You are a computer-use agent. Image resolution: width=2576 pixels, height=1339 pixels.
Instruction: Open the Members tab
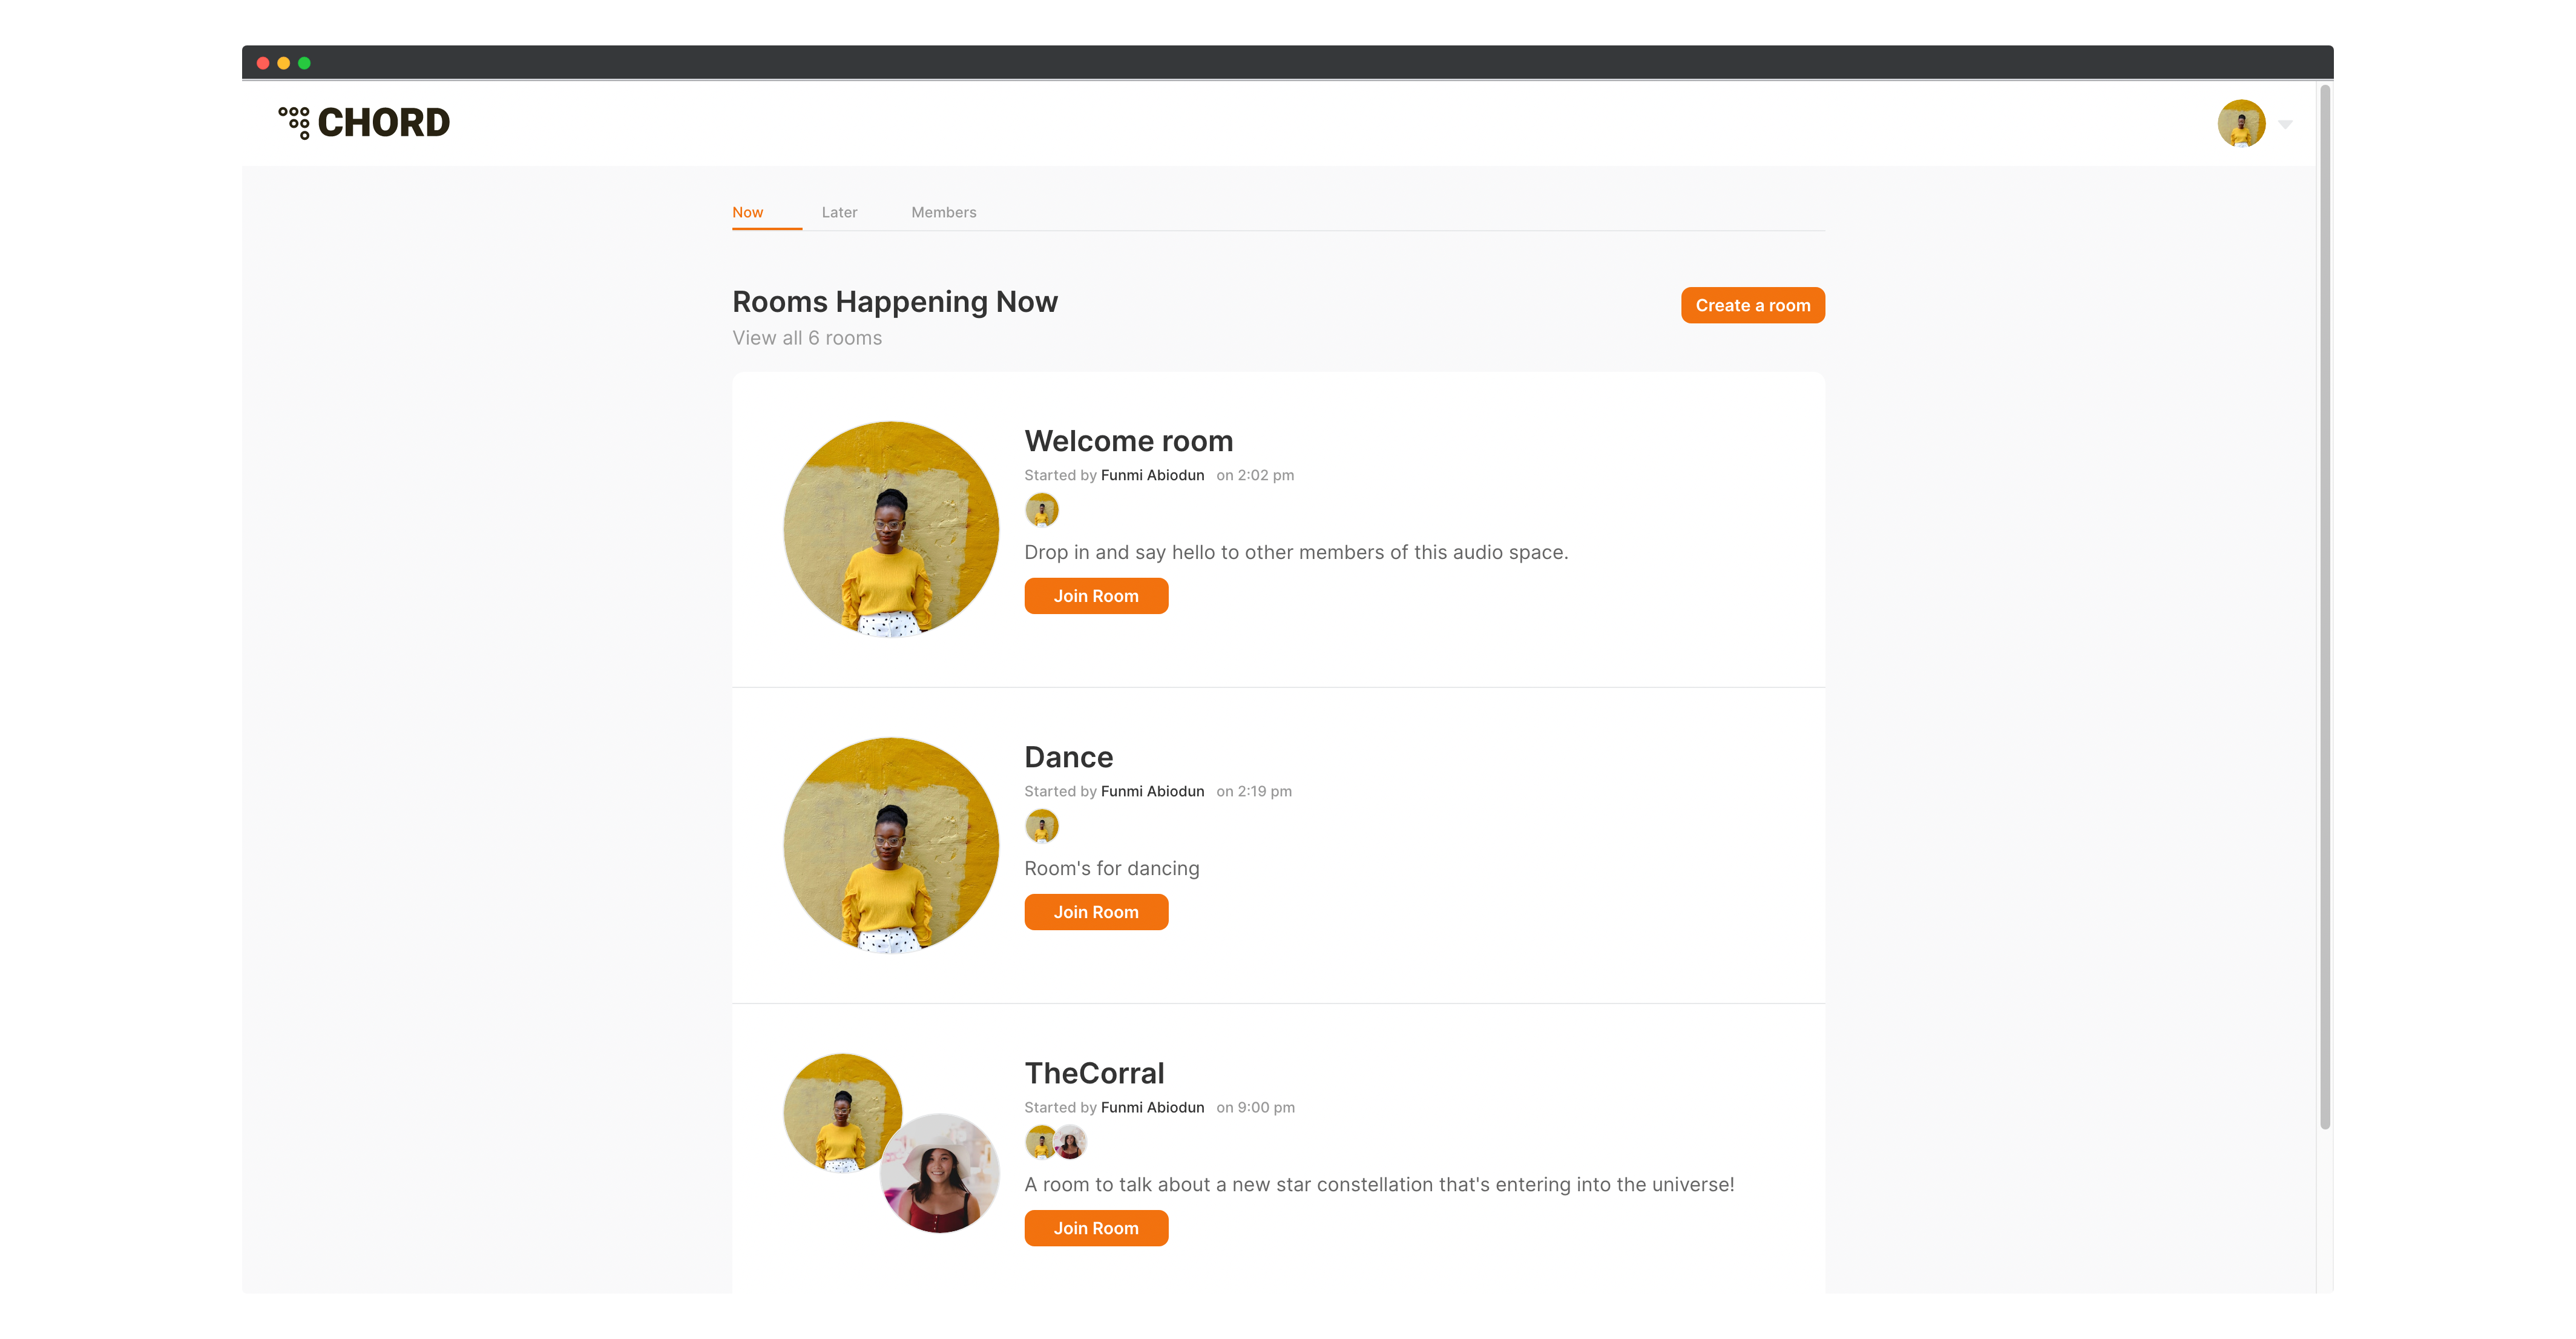click(943, 212)
